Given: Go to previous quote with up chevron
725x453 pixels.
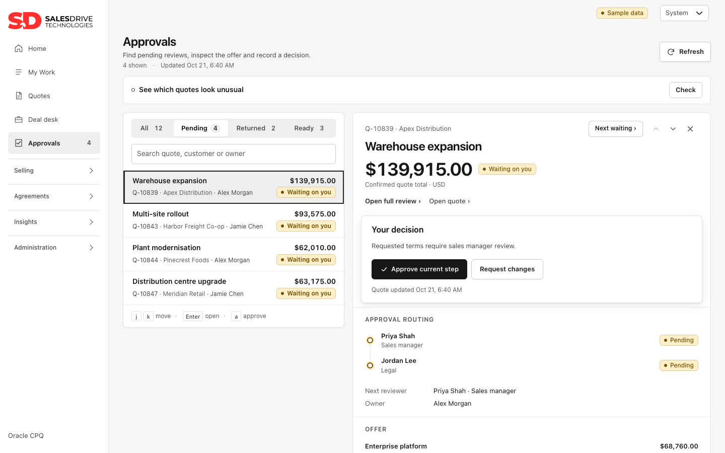Looking at the screenshot, I should [656, 129].
